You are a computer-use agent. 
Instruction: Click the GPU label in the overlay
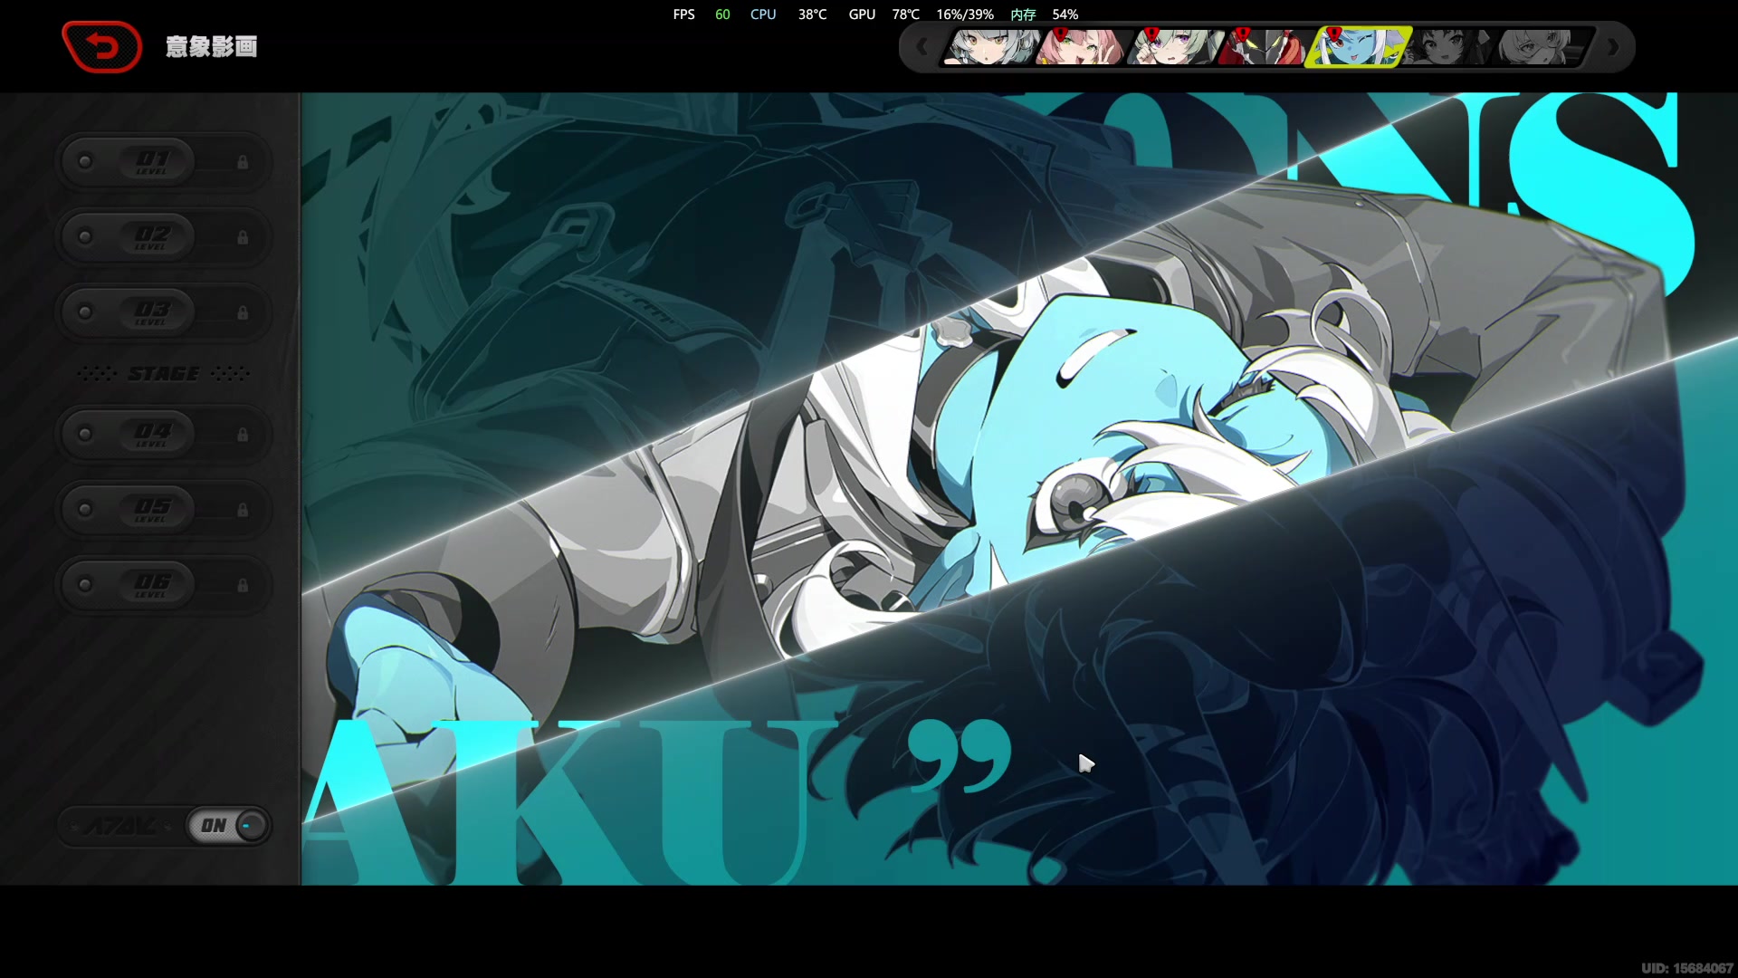pos(862,14)
